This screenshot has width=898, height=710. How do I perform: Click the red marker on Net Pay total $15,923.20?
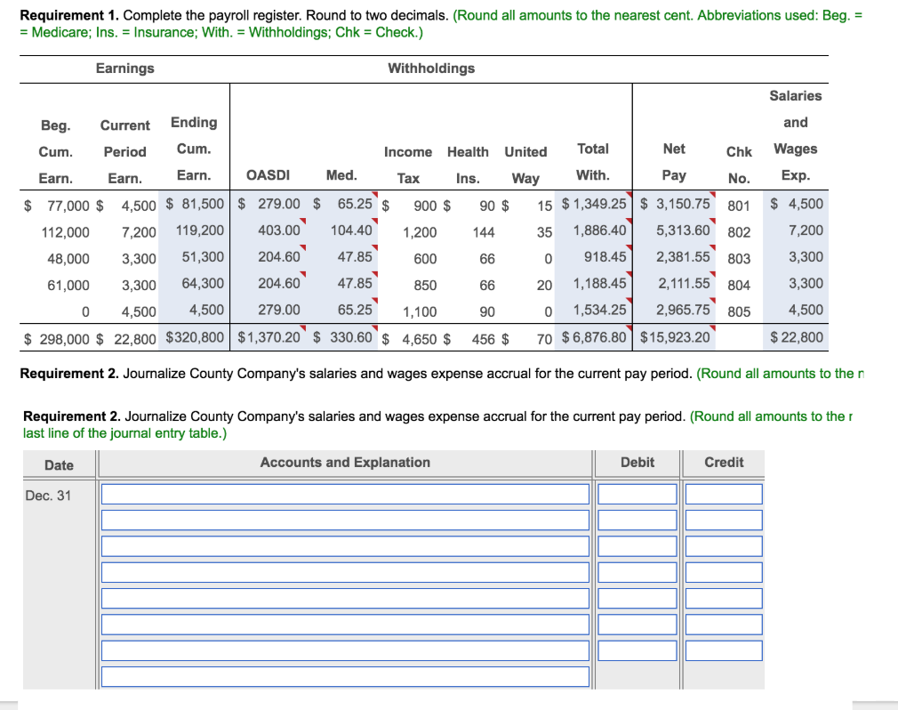tap(713, 327)
